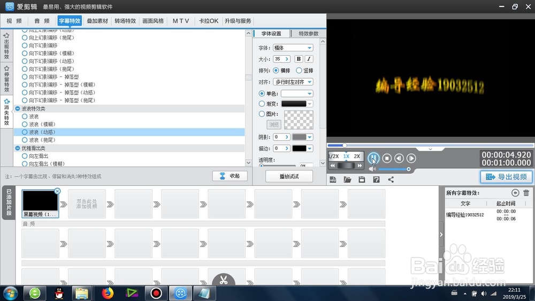Select the 消失特效 side tab

[x=6, y=112]
